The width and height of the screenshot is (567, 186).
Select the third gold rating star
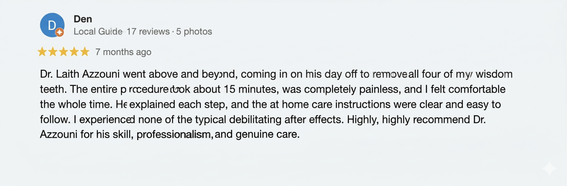coord(63,52)
